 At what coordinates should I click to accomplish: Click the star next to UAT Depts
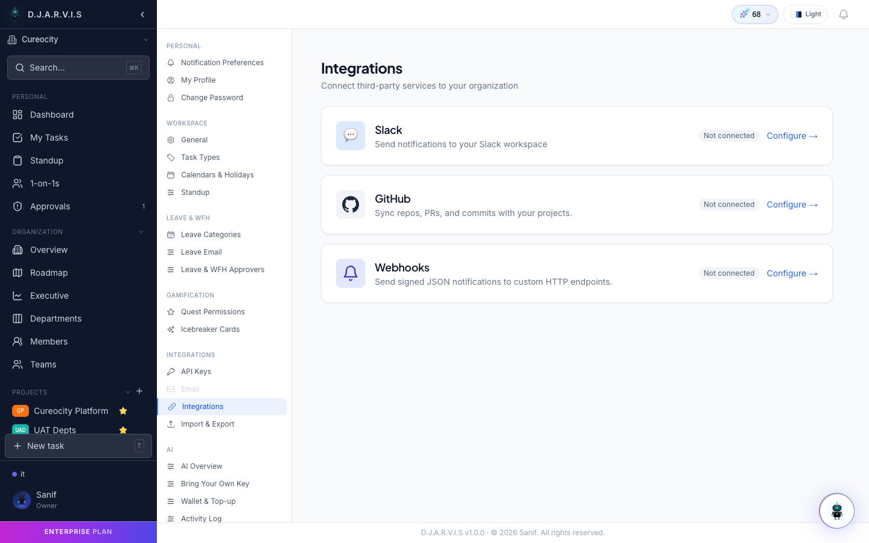(123, 430)
